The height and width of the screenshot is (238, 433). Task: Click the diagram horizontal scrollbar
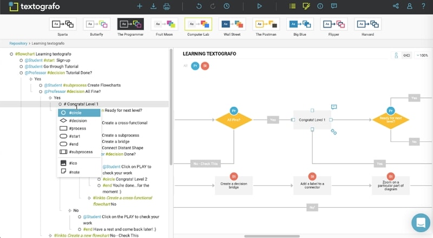coord(272,236)
